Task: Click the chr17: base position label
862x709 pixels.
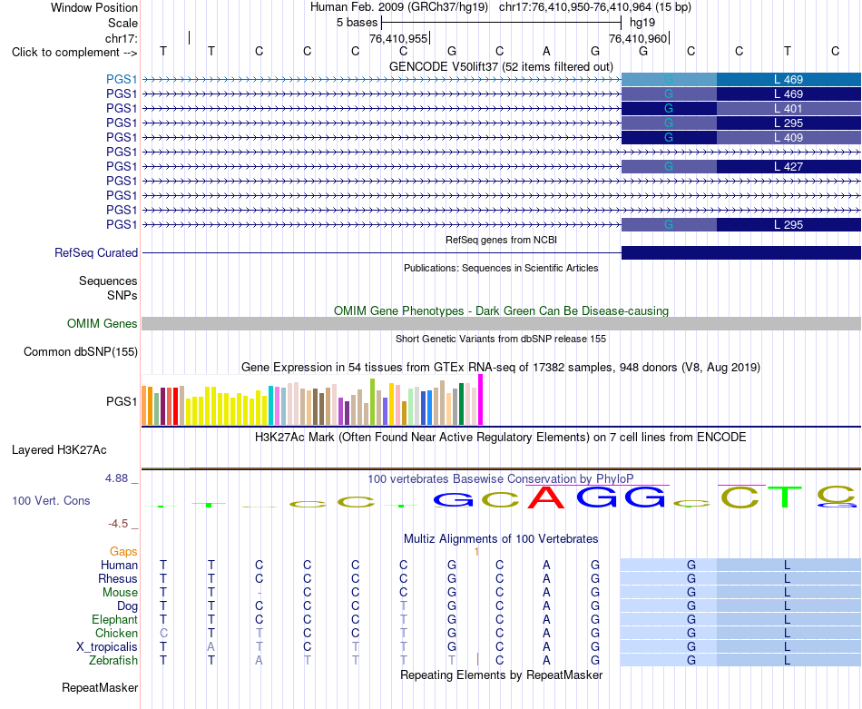Action: point(121,38)
